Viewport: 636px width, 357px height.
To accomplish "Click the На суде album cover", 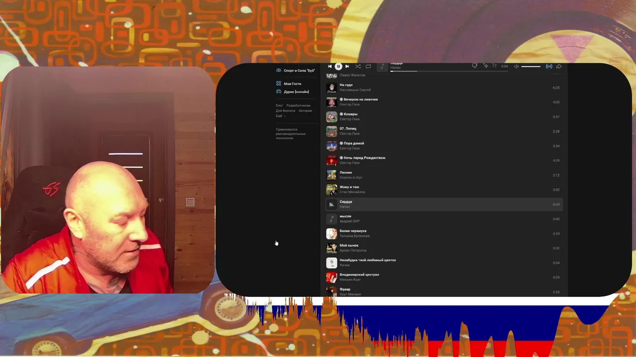I will point(331,88).
